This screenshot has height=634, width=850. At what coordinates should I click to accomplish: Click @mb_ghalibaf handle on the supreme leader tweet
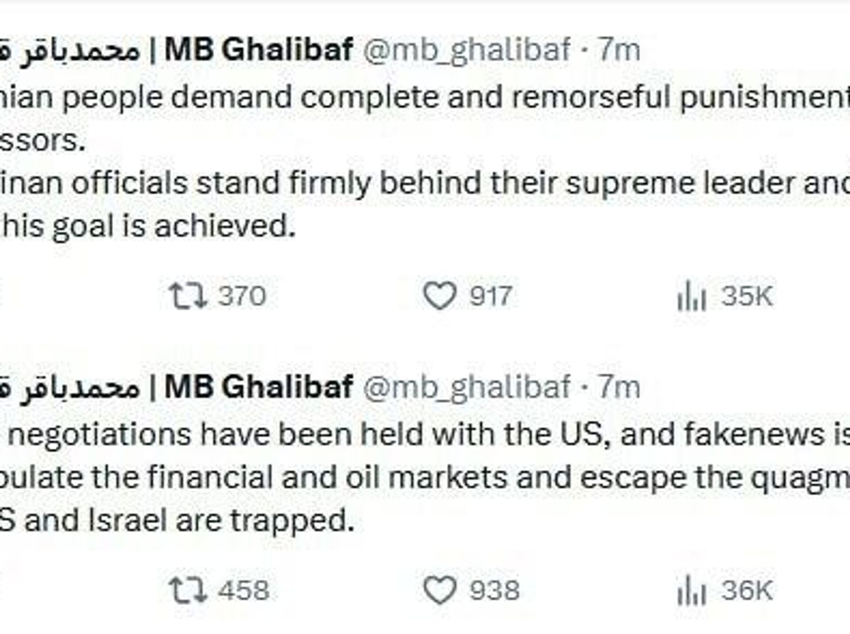(x=467, y=49)
